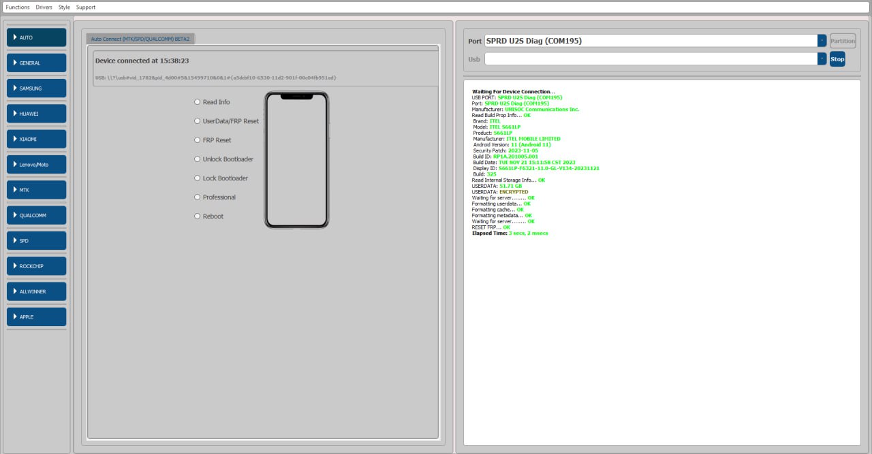Click 'Android Version: 11 (Android 11)' log line
Viewport: 872px width, 454px height.
512,144
